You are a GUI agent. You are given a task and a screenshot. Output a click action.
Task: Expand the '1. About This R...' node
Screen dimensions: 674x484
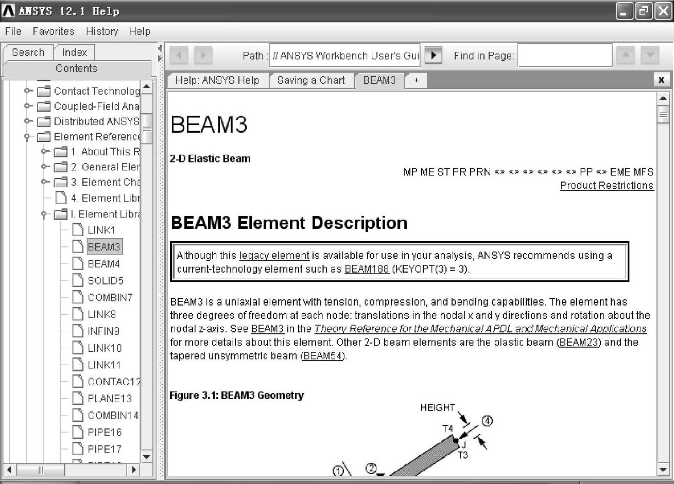click(x=45, y=152)
